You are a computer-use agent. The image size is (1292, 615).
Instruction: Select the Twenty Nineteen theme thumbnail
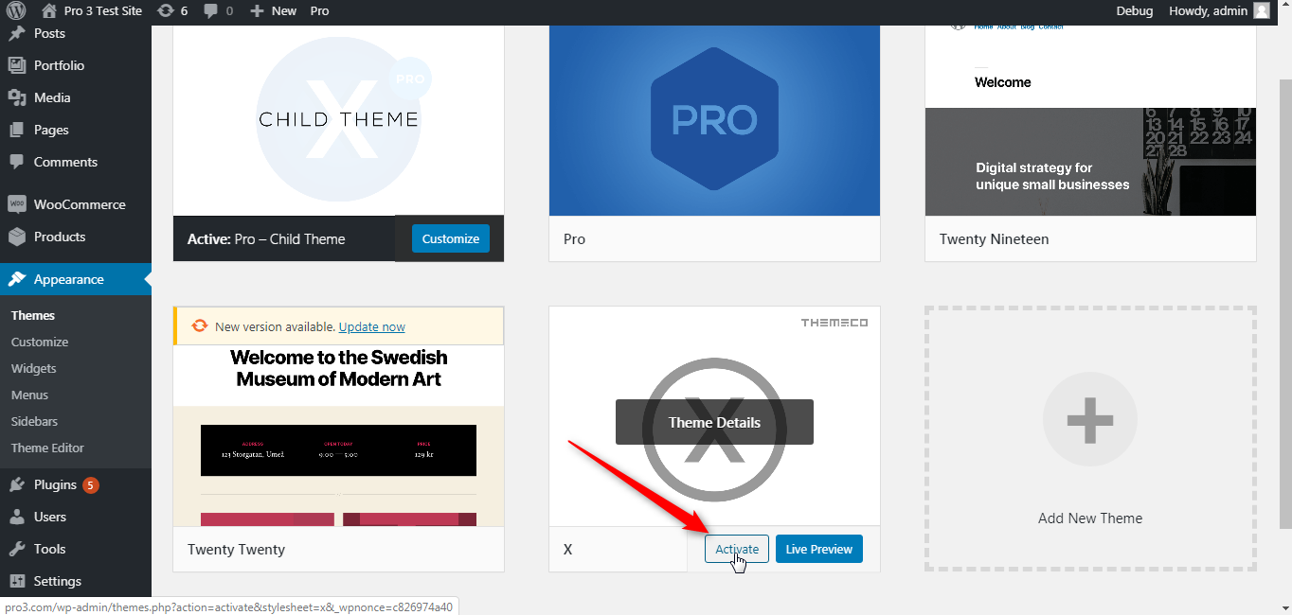click(1090, 121)
